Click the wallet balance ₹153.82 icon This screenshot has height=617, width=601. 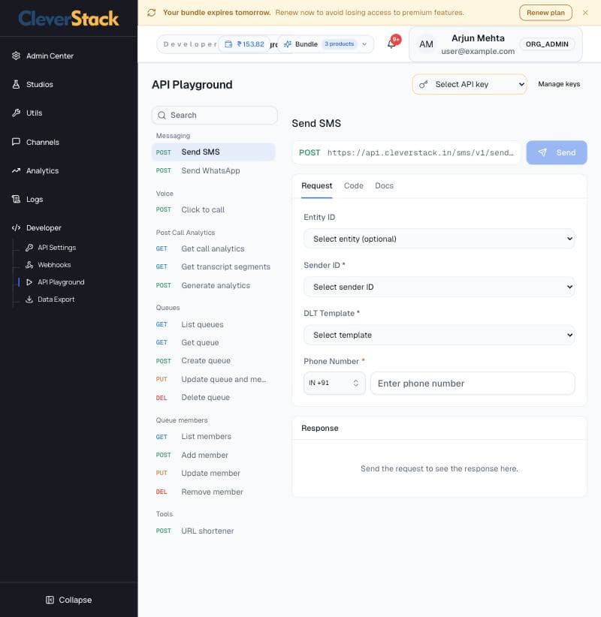(x=228, y=44)
